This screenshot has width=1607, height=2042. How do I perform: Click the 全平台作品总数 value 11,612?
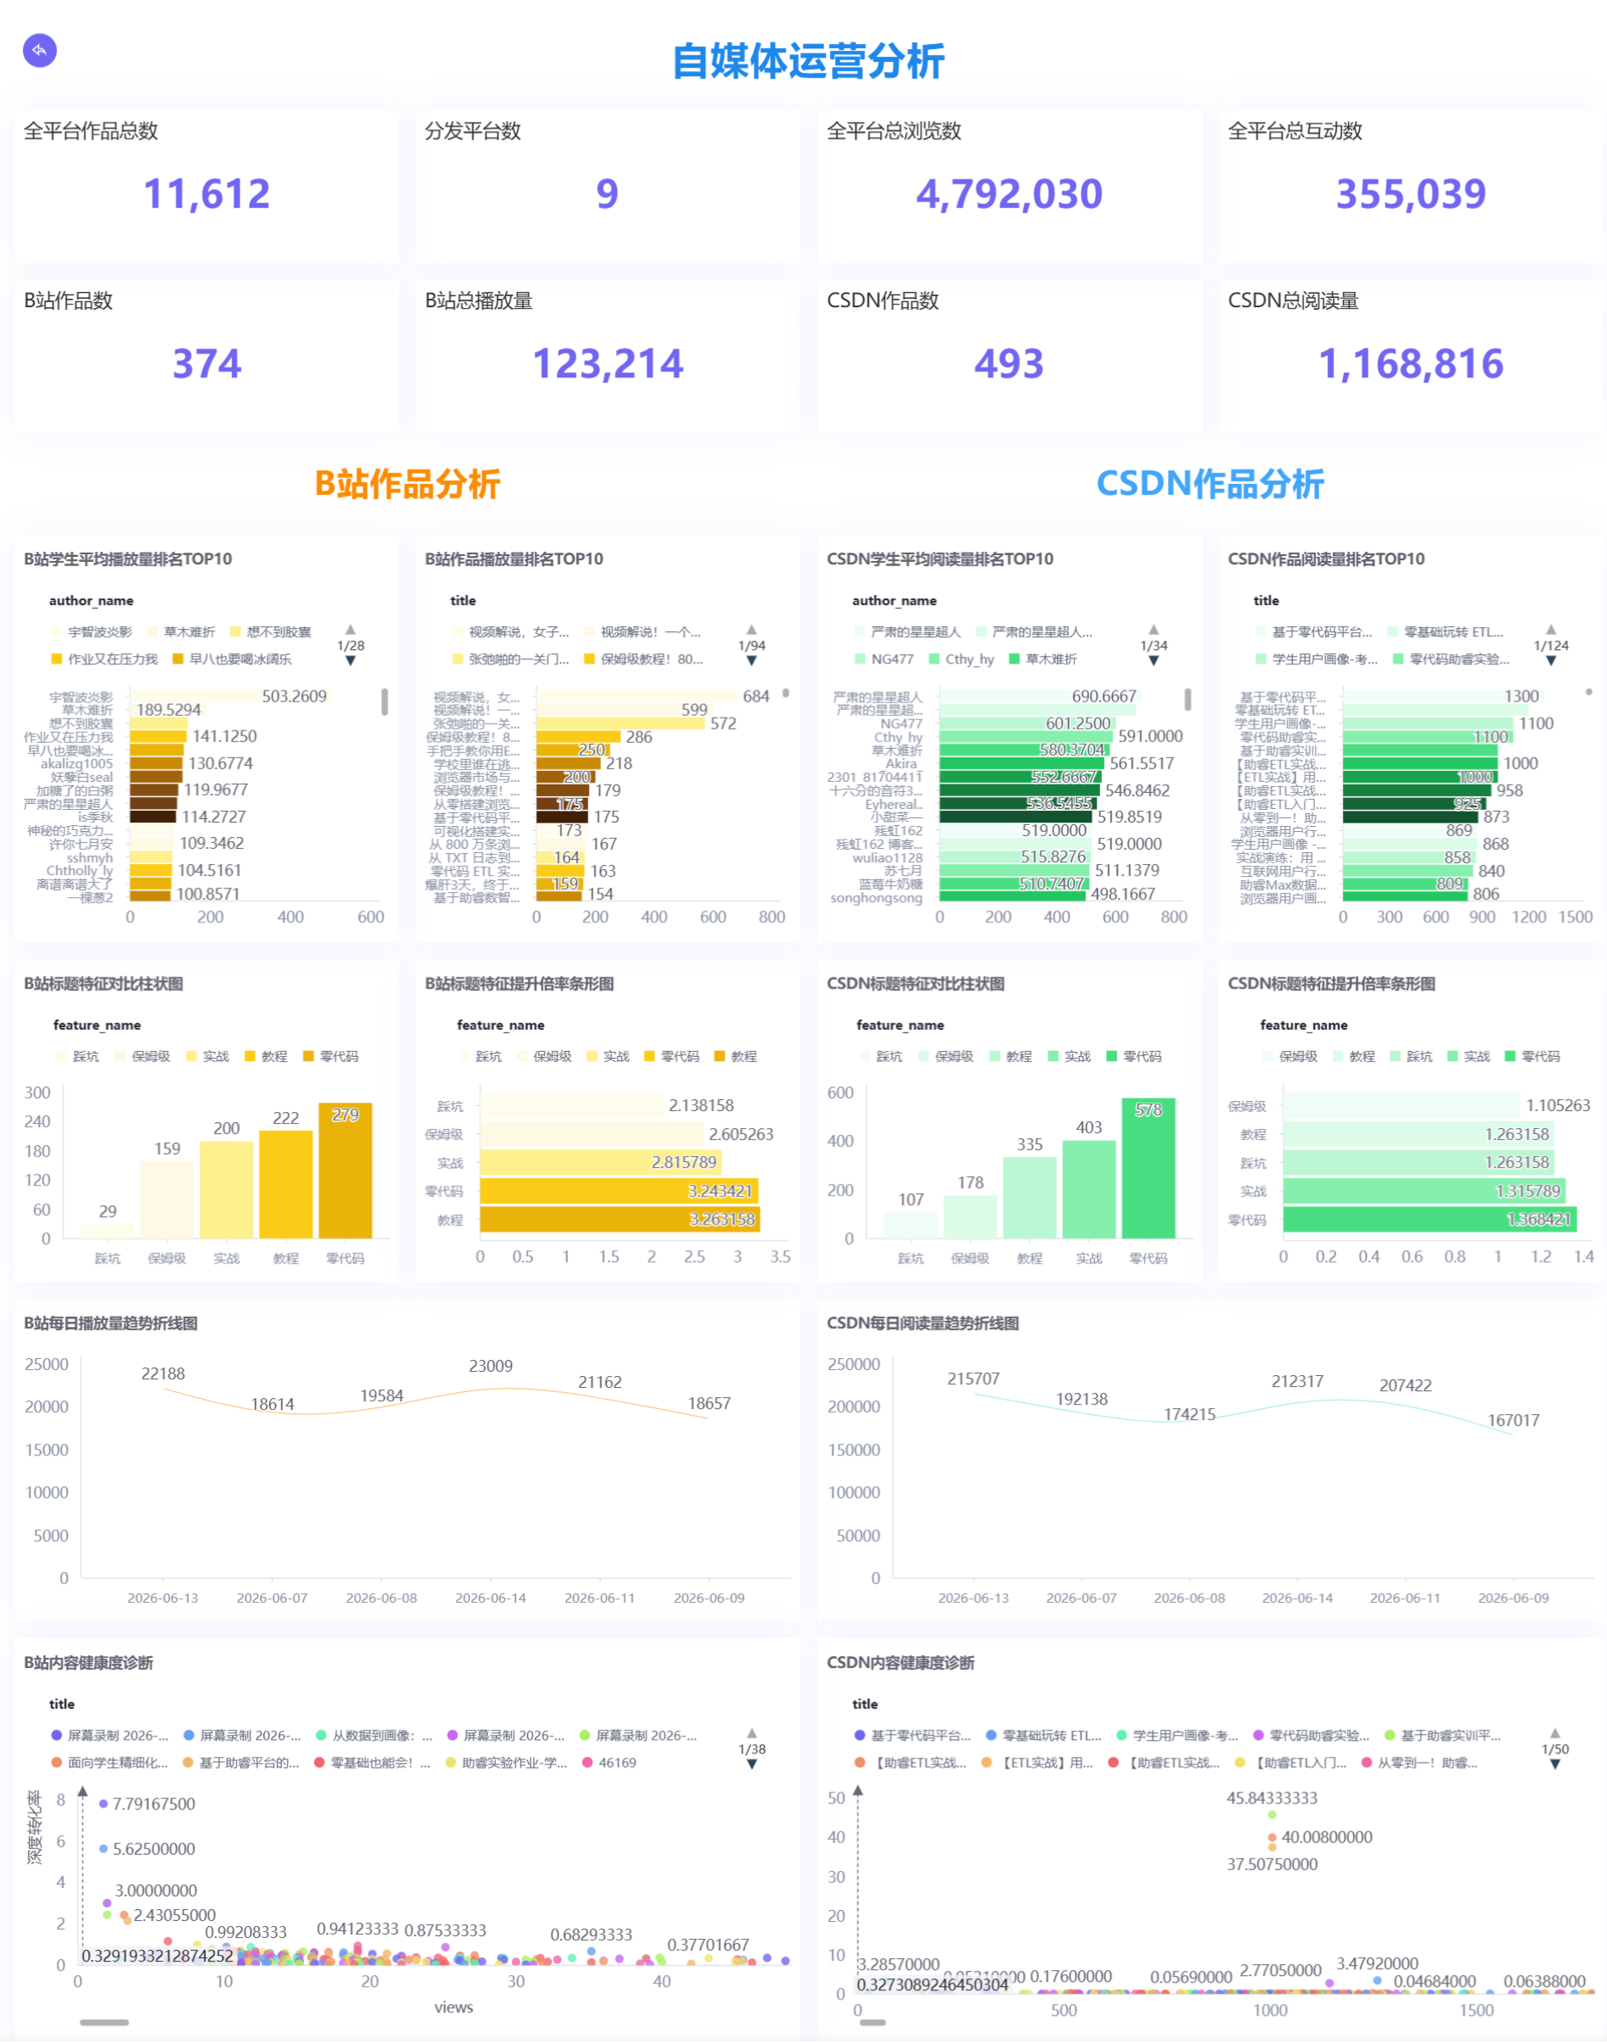click(x=206, y=194)
